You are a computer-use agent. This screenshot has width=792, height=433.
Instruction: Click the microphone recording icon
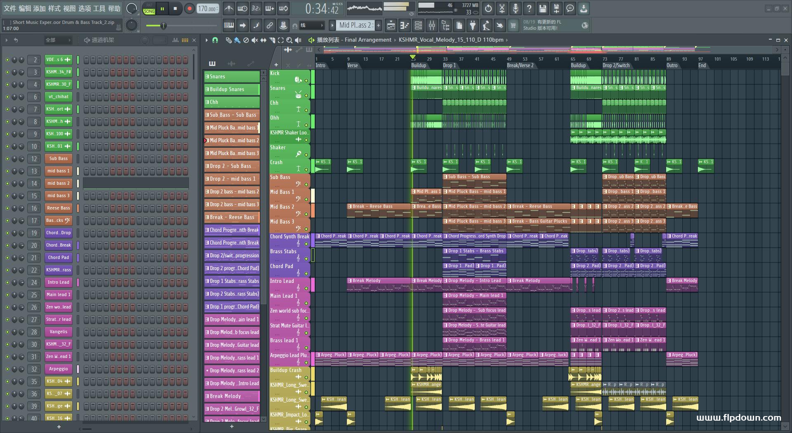tap(516, 8)
